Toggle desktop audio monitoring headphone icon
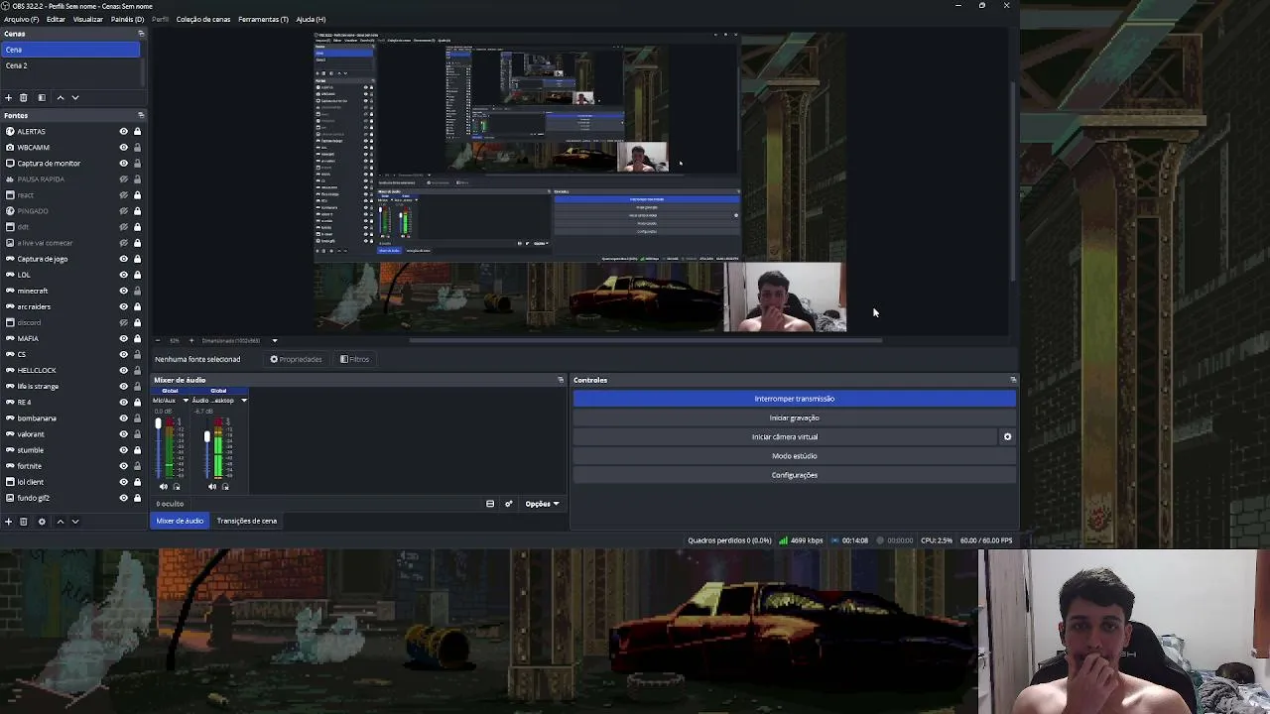This screenshot has height=714, width=1270. click(x=225, y=487)
